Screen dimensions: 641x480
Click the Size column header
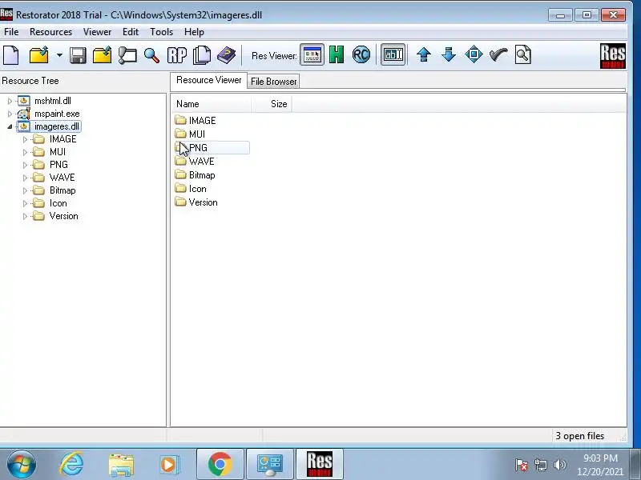tap(271, 104)
